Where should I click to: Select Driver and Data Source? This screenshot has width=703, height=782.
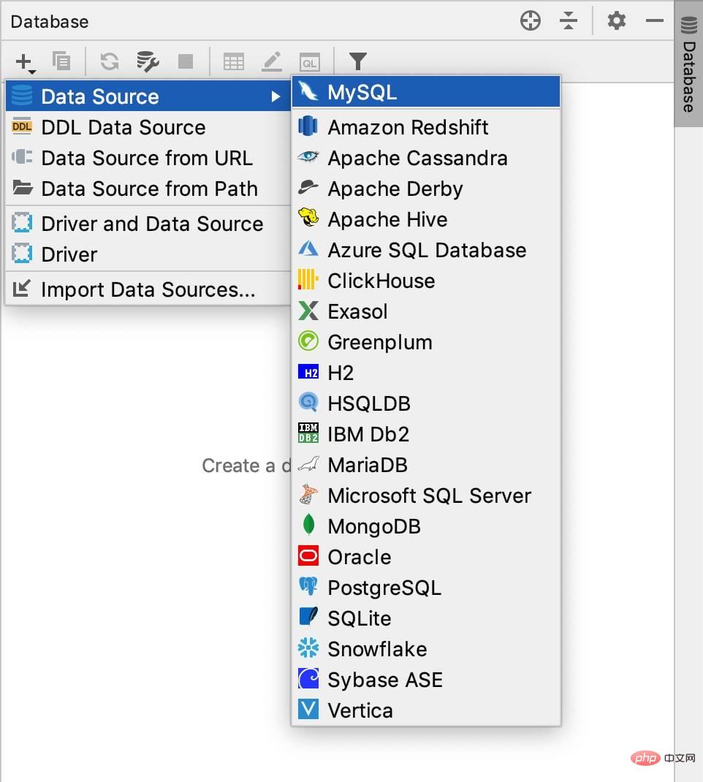[x=148, y=224]
